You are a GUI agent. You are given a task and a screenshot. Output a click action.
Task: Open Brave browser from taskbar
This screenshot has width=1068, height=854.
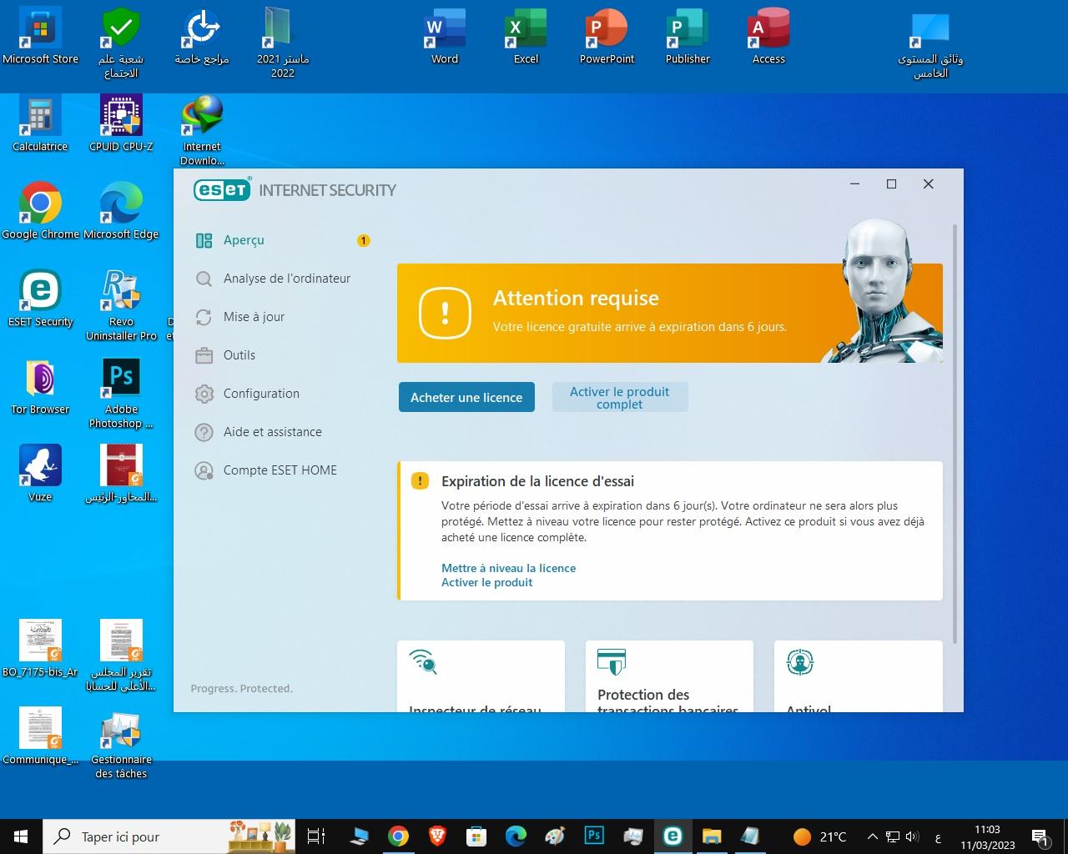click(437, 836)
